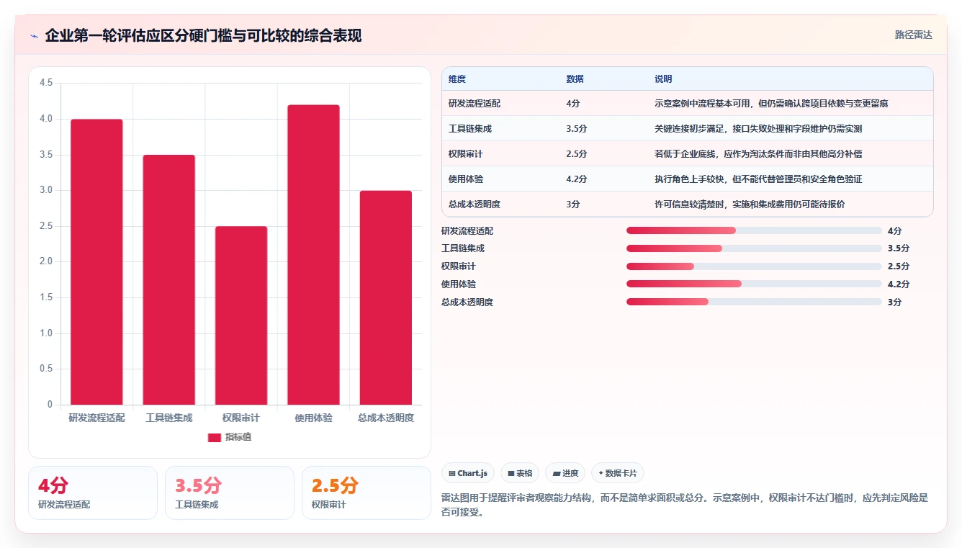
Task: Click the 3分 value in the table
Action: [x=573, y=205]
